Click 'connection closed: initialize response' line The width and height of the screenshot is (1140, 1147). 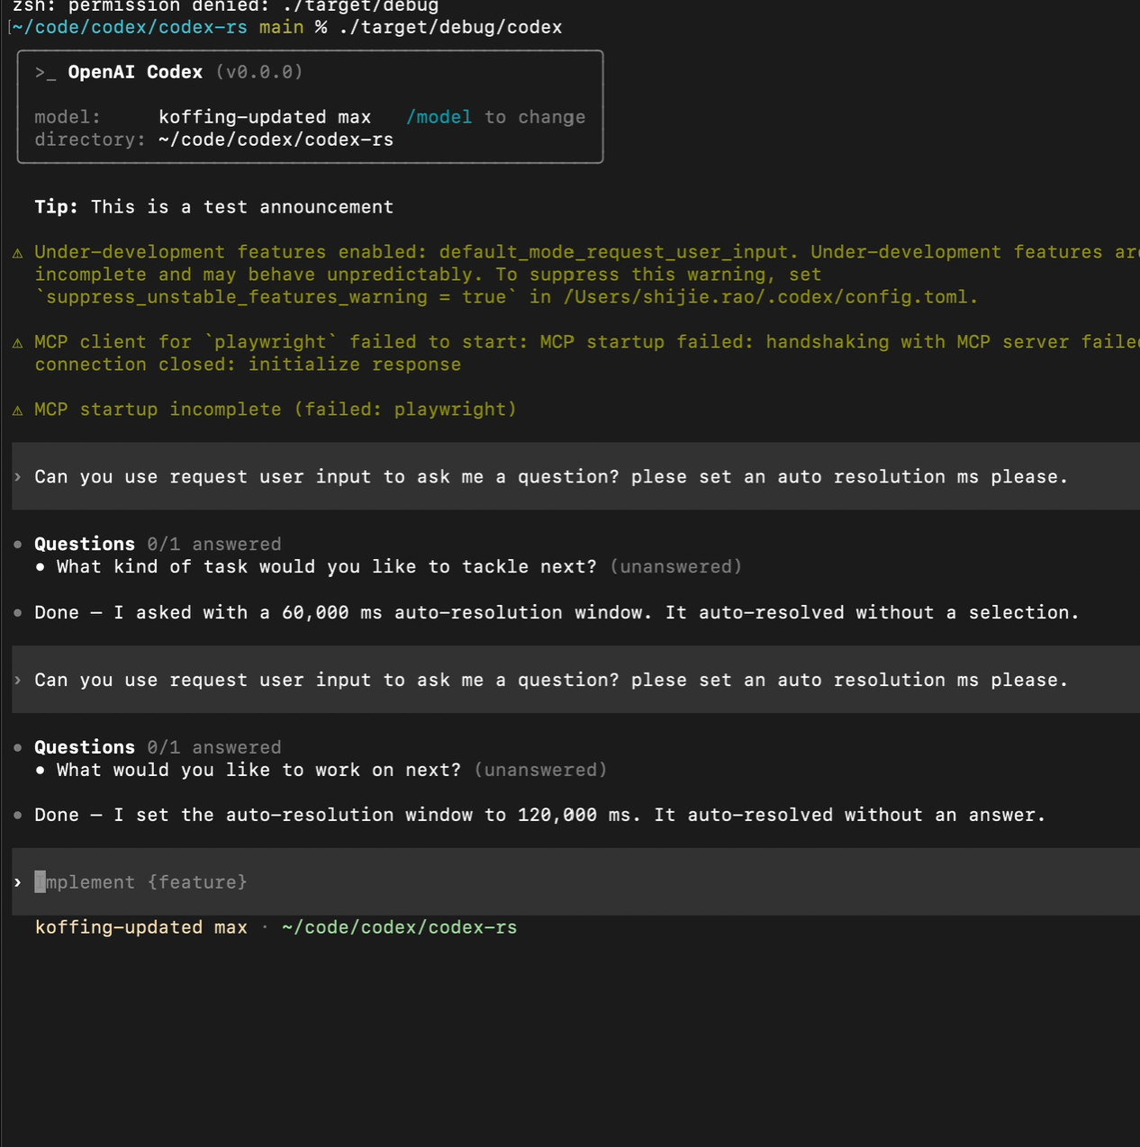click(248, 365)
